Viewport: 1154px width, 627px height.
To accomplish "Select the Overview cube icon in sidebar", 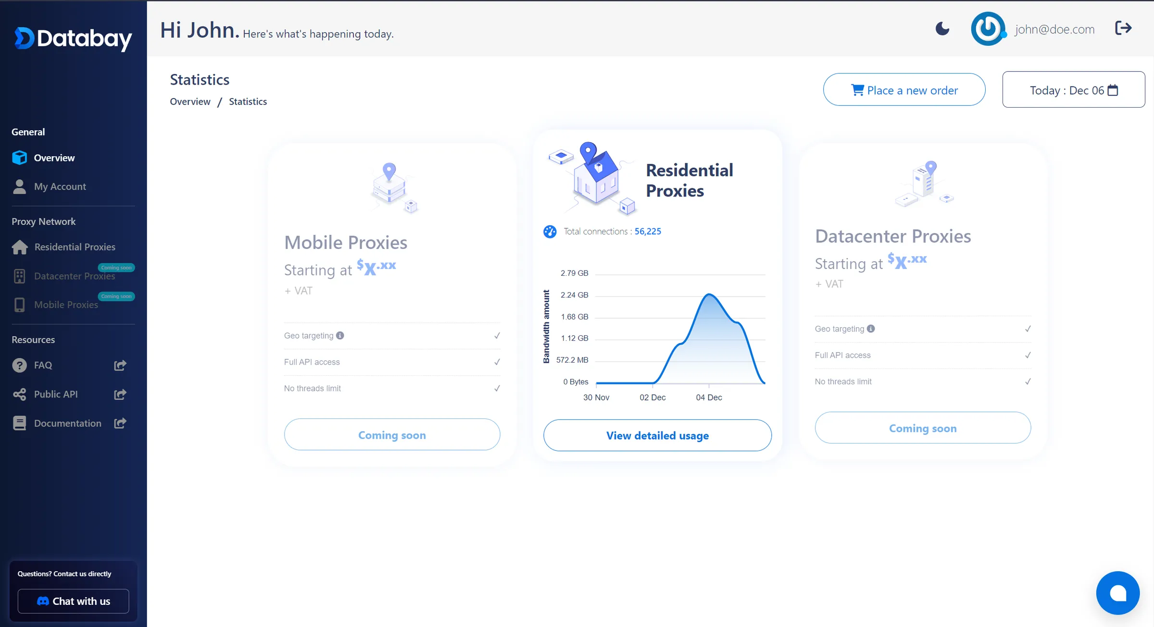I will pyautogui.click(x=19, y=158).
